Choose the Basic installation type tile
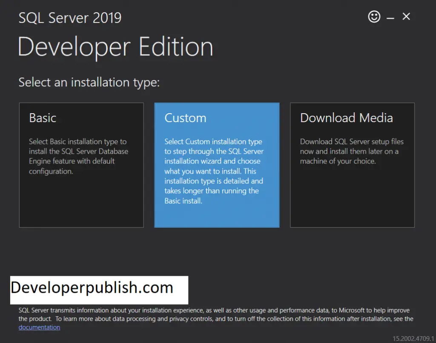 click(x=81, y=165)
